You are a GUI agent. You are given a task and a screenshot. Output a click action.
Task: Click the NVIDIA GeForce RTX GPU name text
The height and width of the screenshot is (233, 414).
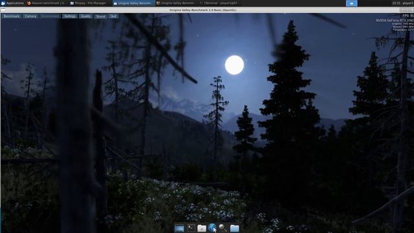point(395,20)
